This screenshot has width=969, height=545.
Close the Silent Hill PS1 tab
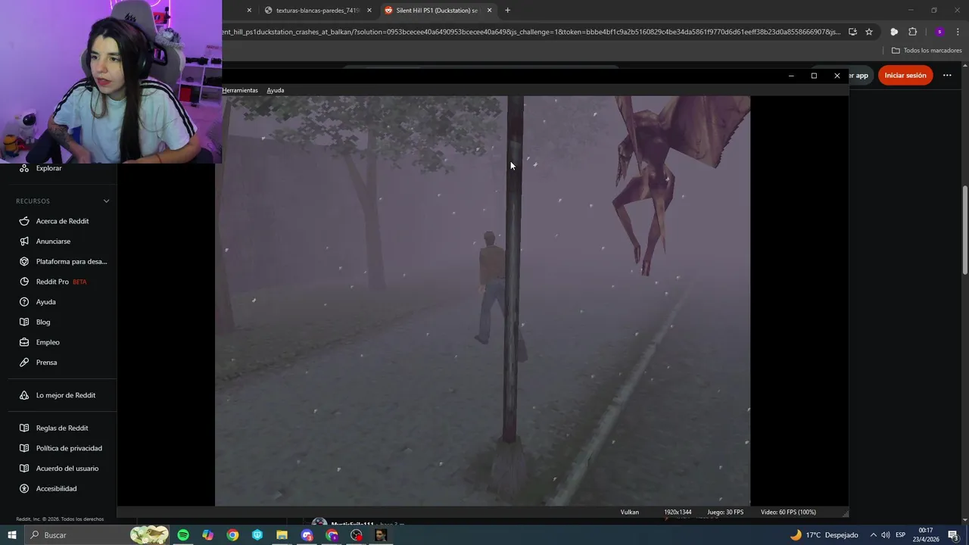pyautogui.click(x=489, y=11)
